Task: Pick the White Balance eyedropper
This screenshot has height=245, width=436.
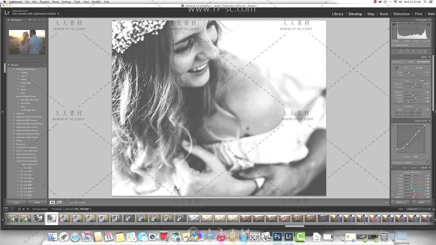Action: (x=395, y=68)
